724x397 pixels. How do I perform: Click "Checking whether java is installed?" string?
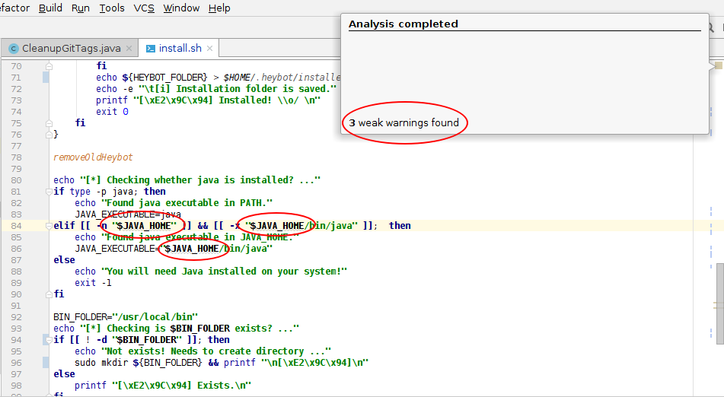tap(200, 179)
